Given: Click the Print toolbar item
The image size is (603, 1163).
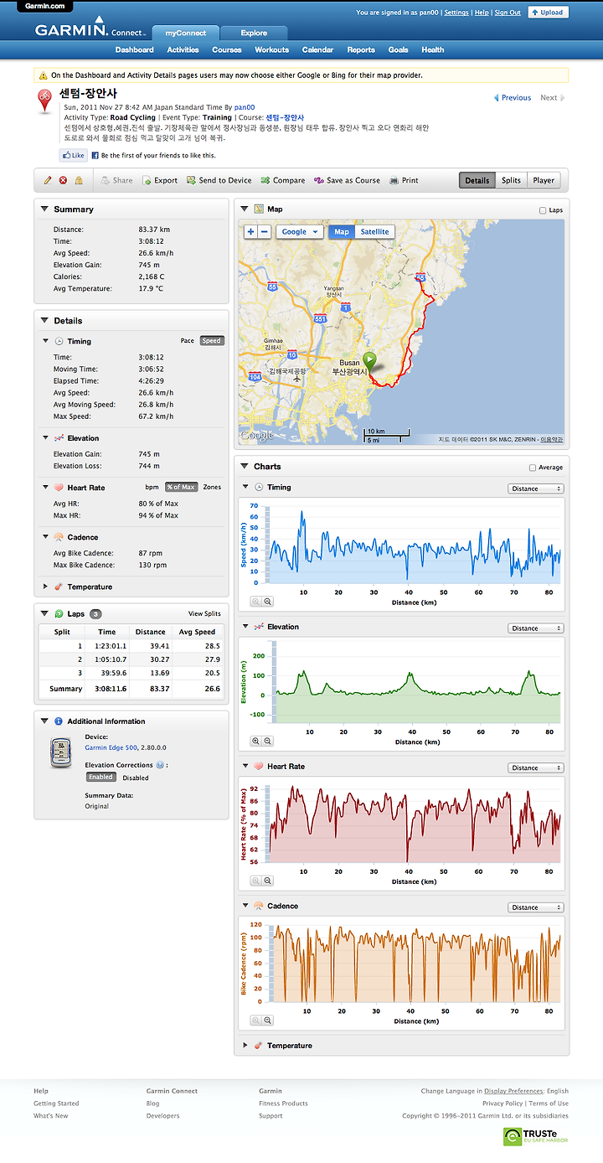Looking at the screenshot, I should 404,180.
